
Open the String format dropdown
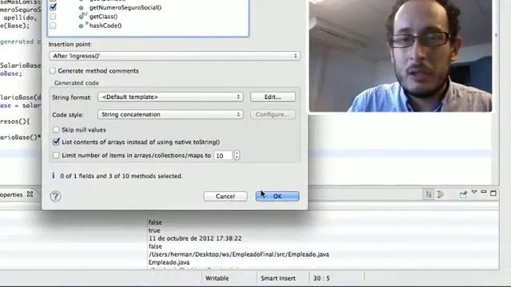(x=170, y=97)
